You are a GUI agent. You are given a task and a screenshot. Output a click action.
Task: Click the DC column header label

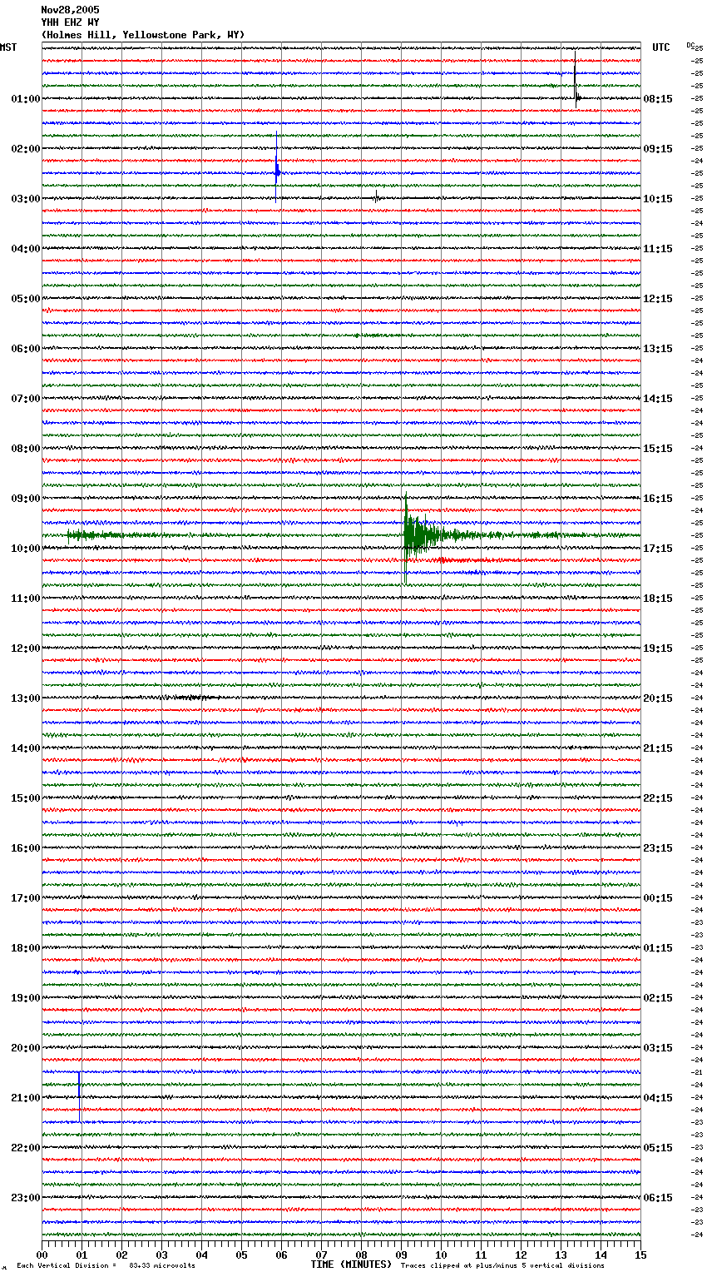pos(690,45)
